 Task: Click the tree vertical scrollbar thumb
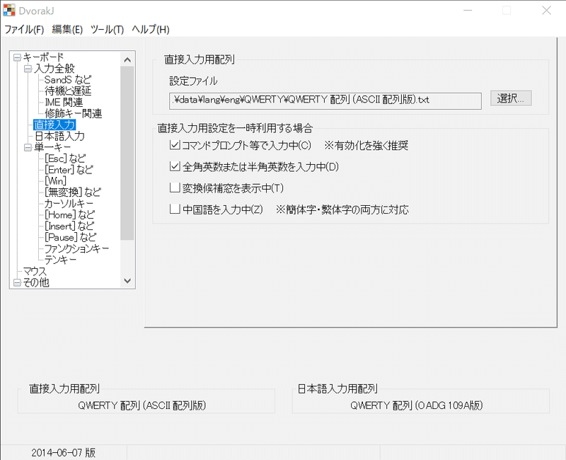point(127,153)
